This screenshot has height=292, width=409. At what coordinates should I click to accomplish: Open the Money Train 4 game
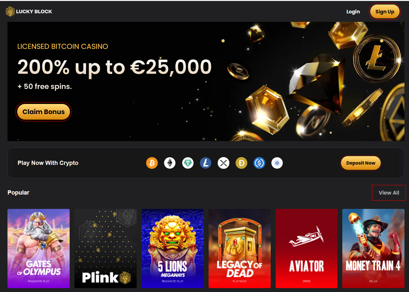373,248
